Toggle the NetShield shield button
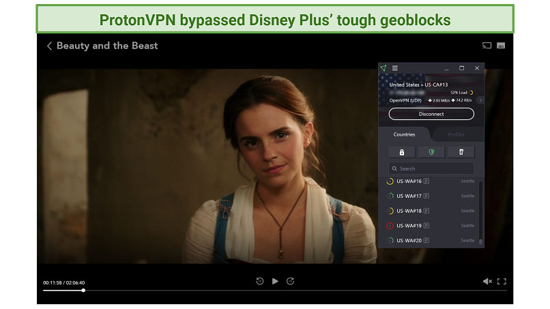The width and height of the screenshot is (550, 309). click(431, 152)
